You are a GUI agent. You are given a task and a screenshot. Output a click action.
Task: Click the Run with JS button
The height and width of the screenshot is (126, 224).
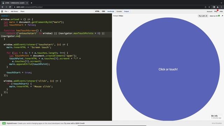[x=203, y=16]
